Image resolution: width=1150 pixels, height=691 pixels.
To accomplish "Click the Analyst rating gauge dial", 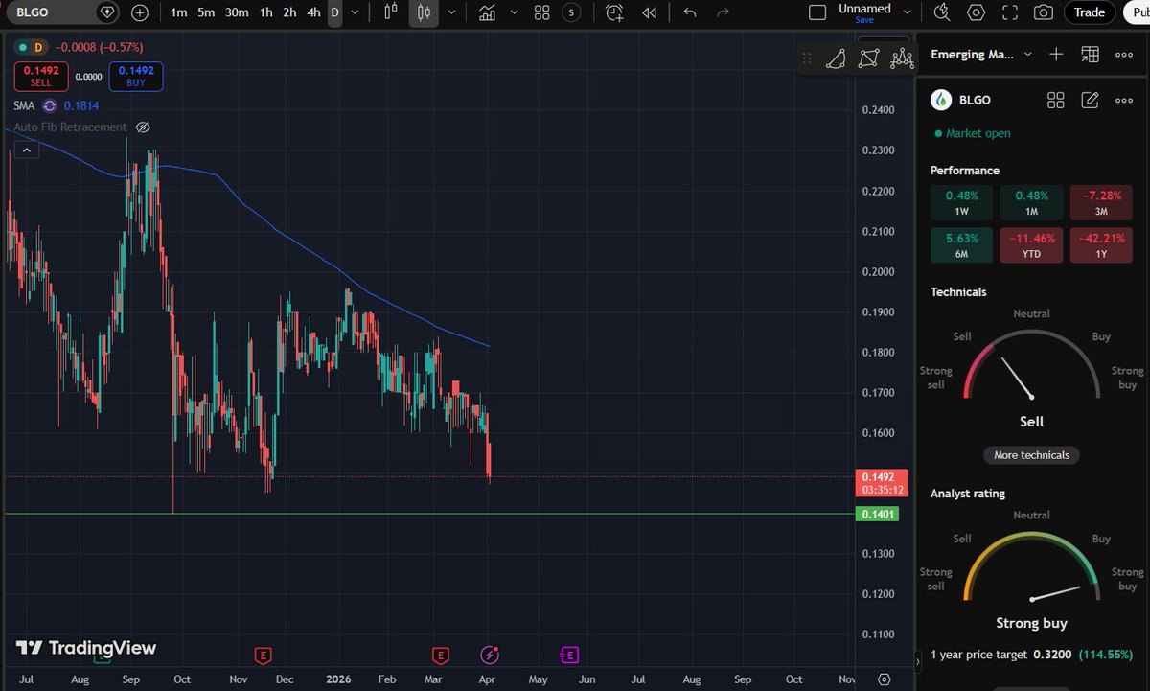I will (x=1031, y=567).
